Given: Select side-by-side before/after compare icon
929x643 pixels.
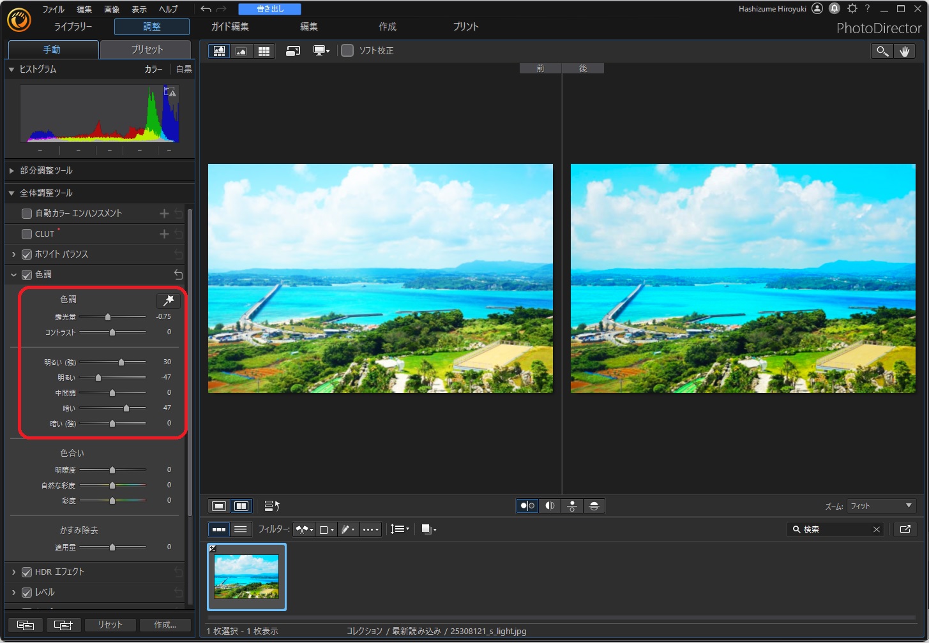Looking at the screenshot, I should tap(527, 506).
